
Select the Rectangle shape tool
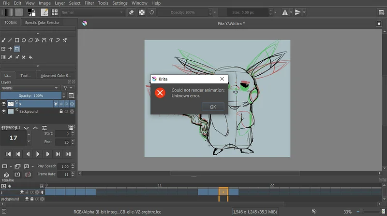click(x=17, y=40)
